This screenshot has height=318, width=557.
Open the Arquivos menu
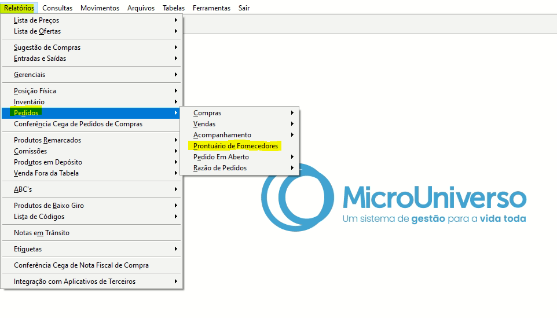[141, 8]
